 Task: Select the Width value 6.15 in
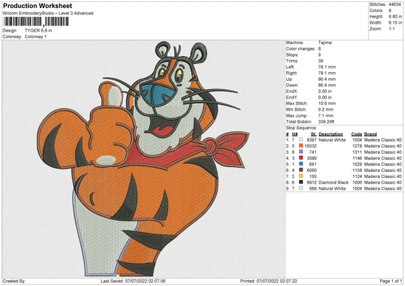coord(395,23)
